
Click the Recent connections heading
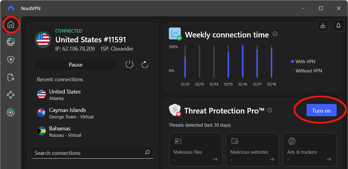point(60,79)
